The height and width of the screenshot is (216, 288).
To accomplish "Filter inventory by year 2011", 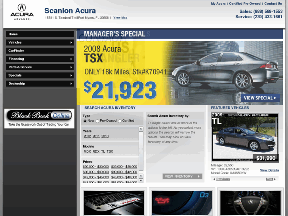I will click(96, 136).
